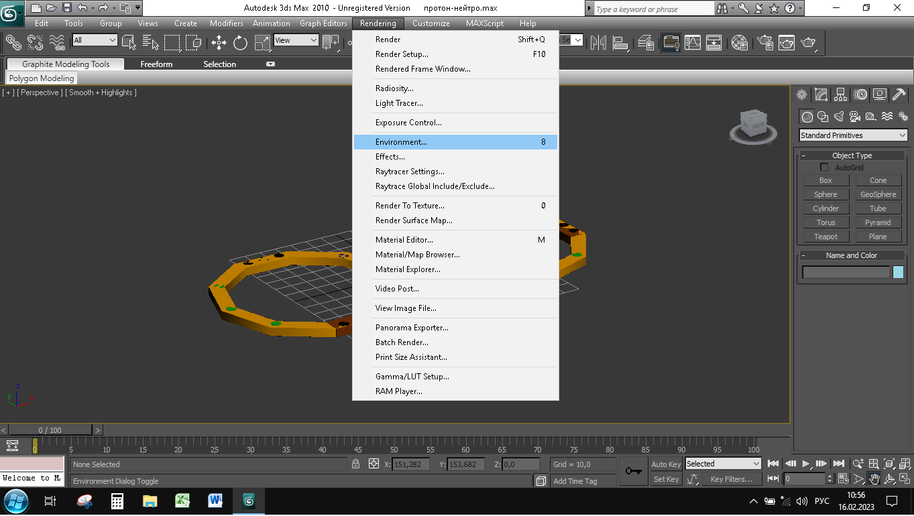Toggle Key Mode next to frame field

[773, 478]
